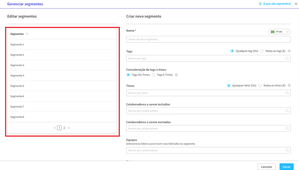
Task: Select page 1 in segments pagination
Action: click(x=59, y=128)
